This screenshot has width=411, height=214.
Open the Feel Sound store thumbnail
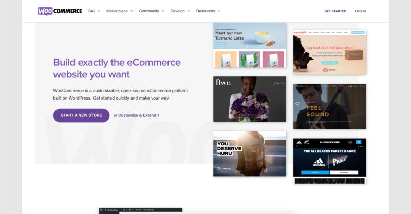click(329, 106)
